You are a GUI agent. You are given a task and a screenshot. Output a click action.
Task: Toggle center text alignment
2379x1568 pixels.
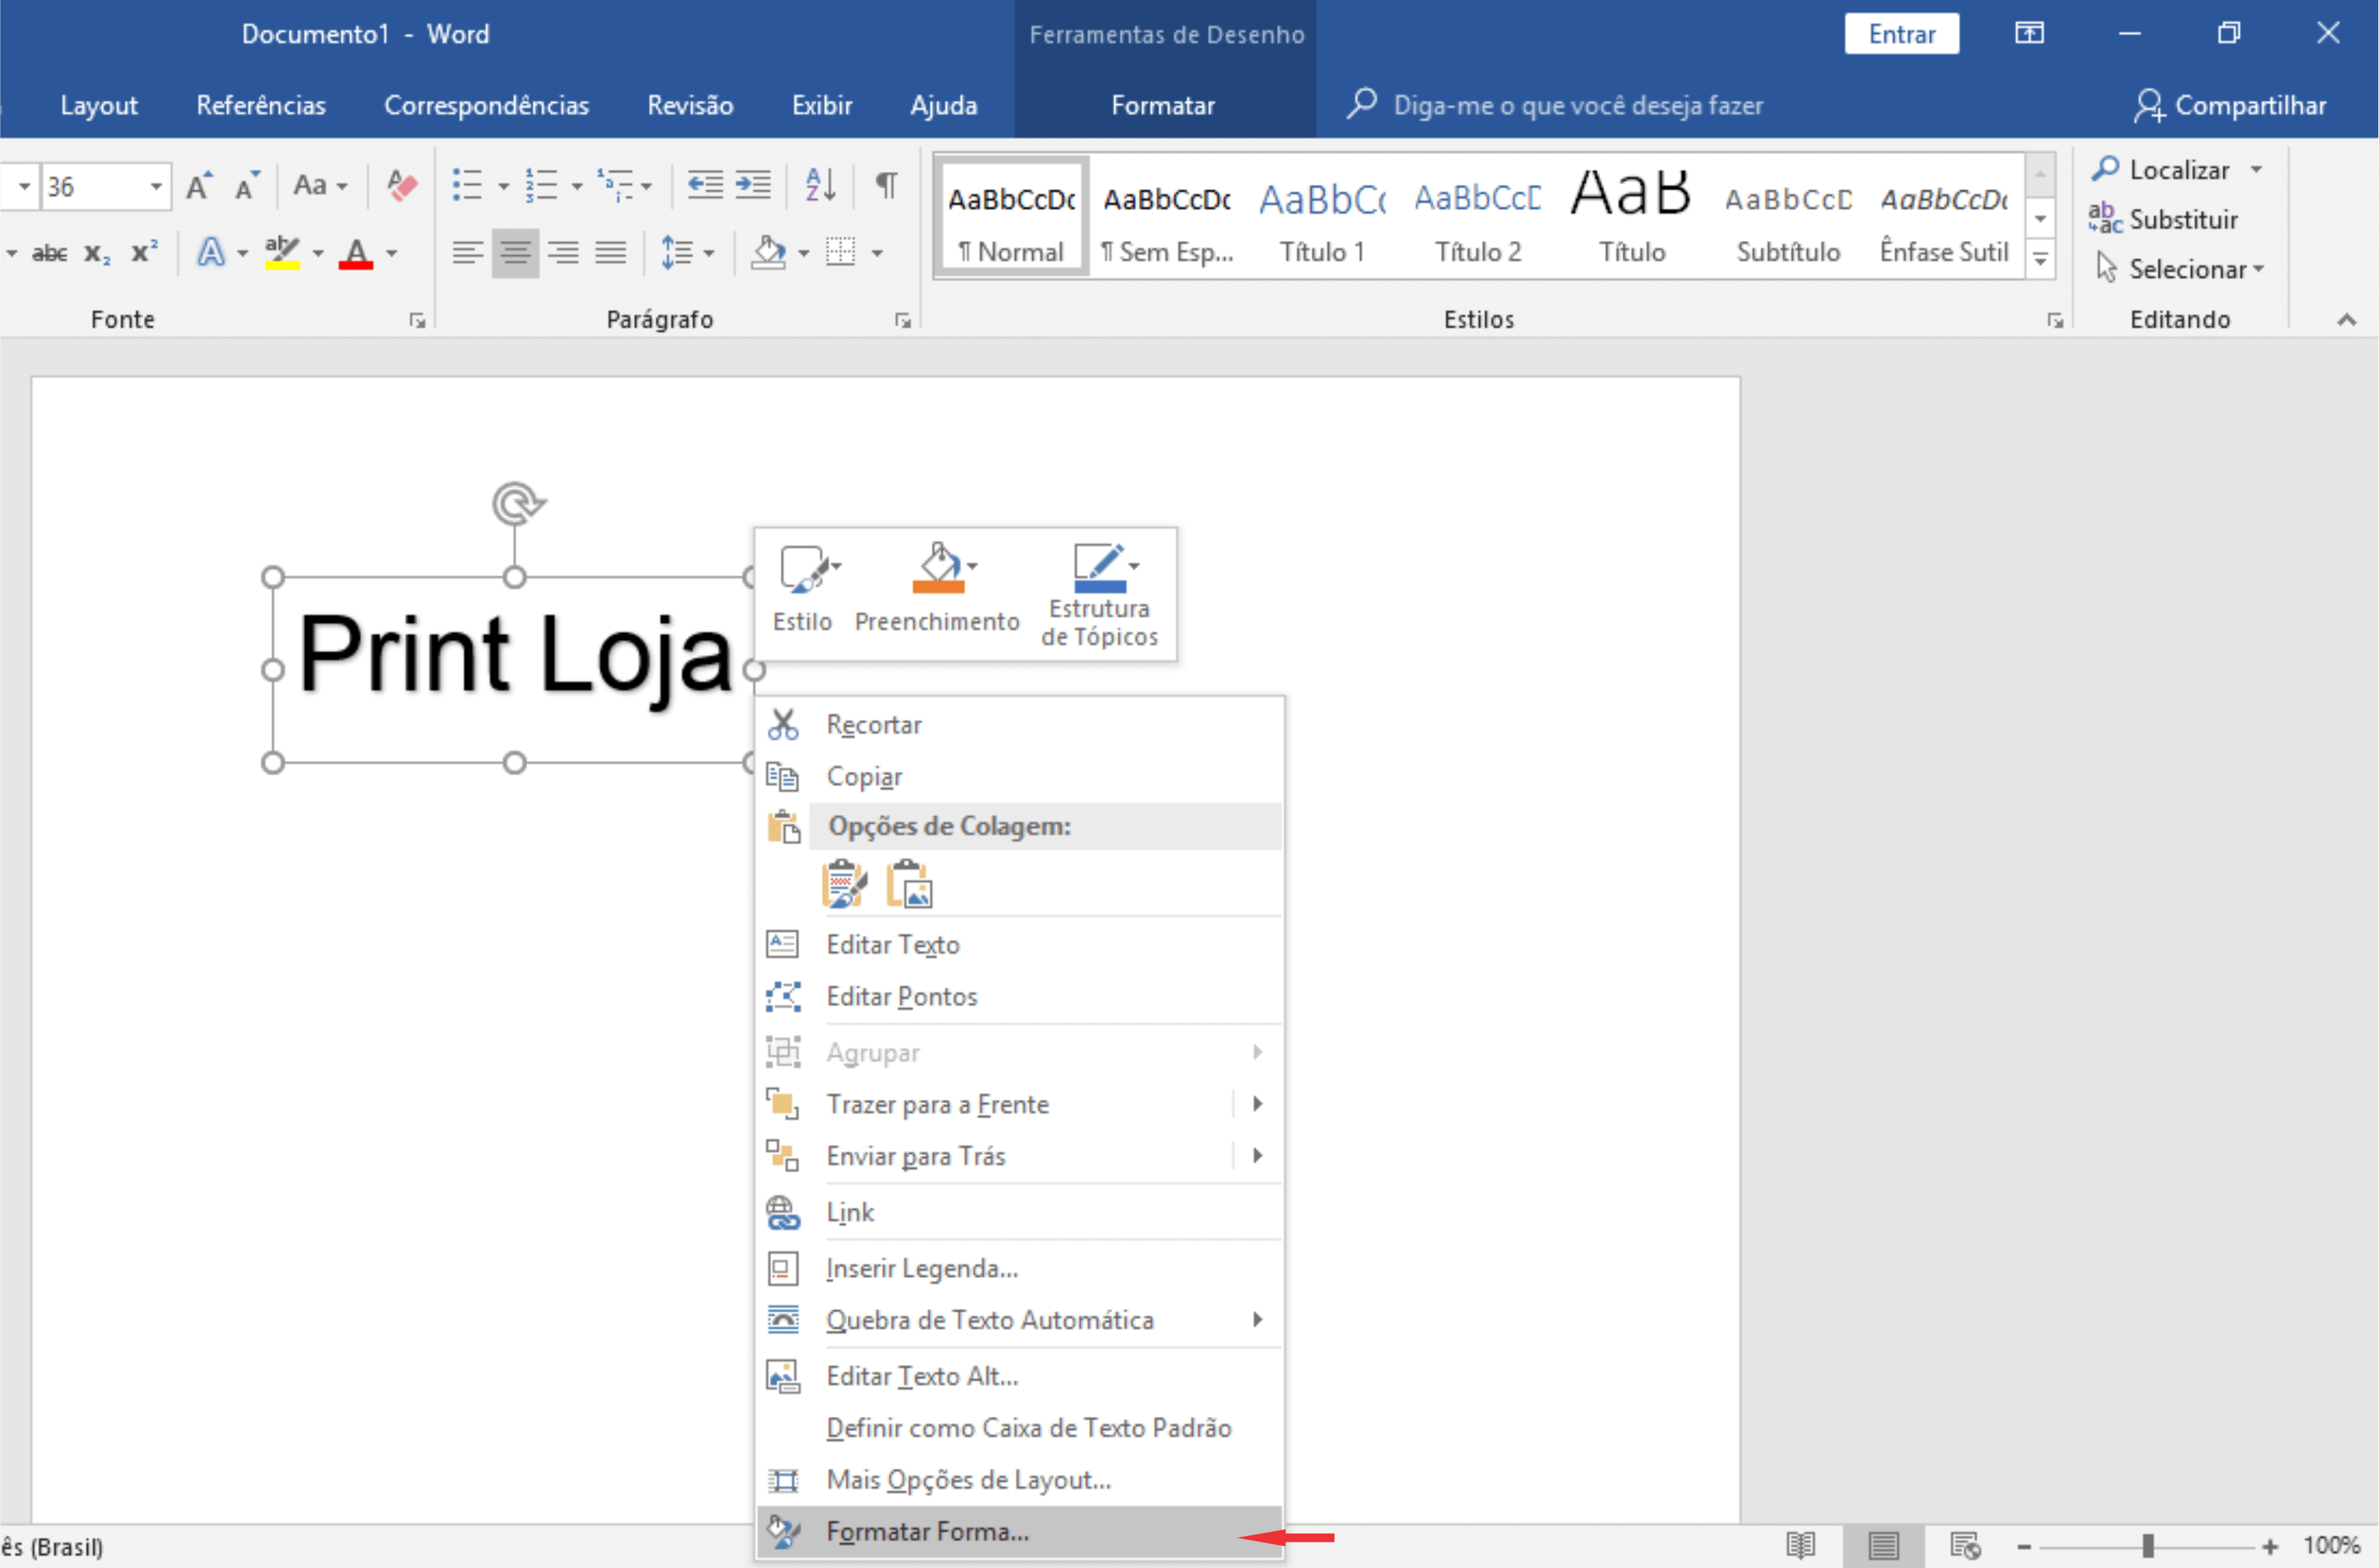pos(515,252)
